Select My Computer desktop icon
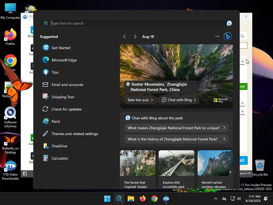The height and width of the screenshot is (205, 273). tap(10, 11)
